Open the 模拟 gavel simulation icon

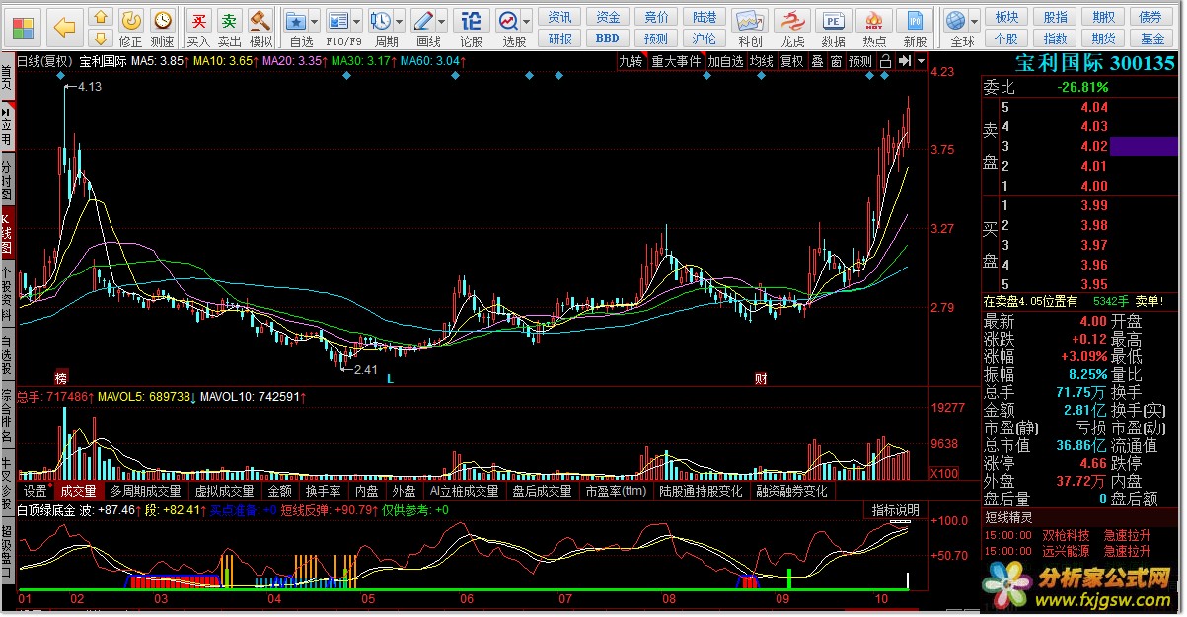click(260, 20)
